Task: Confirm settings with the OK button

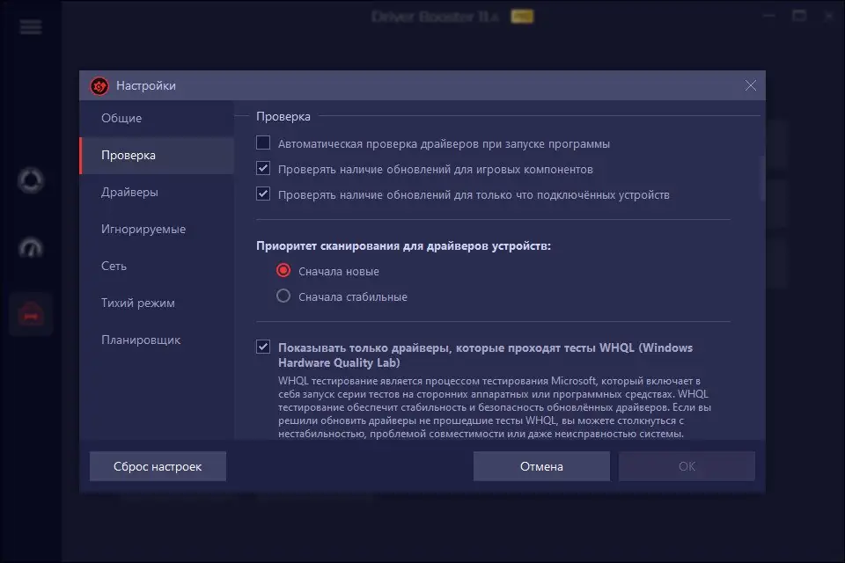Action: pos(687,466)
